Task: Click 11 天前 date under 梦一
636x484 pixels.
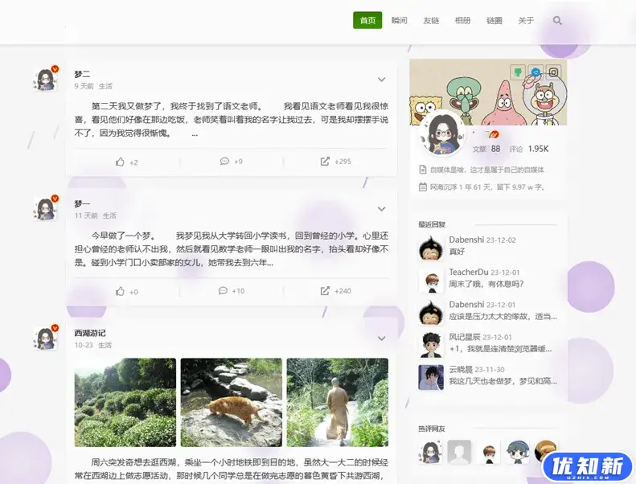Action: click(x=86, y=215)
